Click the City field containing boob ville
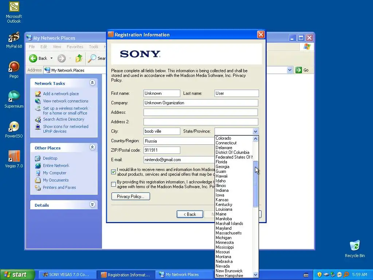 162,131
